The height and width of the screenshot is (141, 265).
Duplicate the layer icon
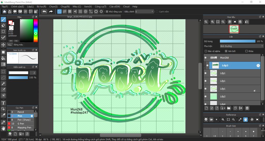[235, 108]
